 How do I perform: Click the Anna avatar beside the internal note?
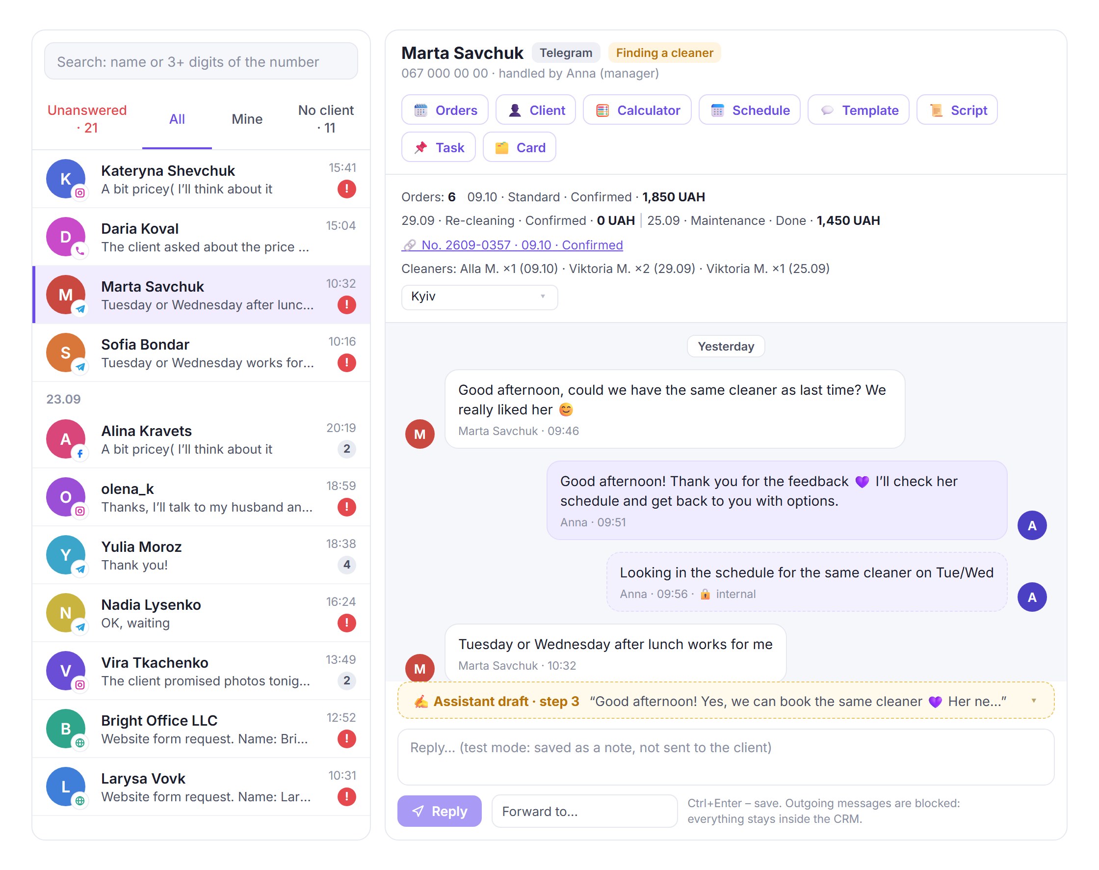1032,597
